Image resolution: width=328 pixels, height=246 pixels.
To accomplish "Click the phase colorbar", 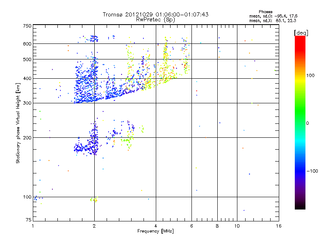I will (x=300, y=122).
